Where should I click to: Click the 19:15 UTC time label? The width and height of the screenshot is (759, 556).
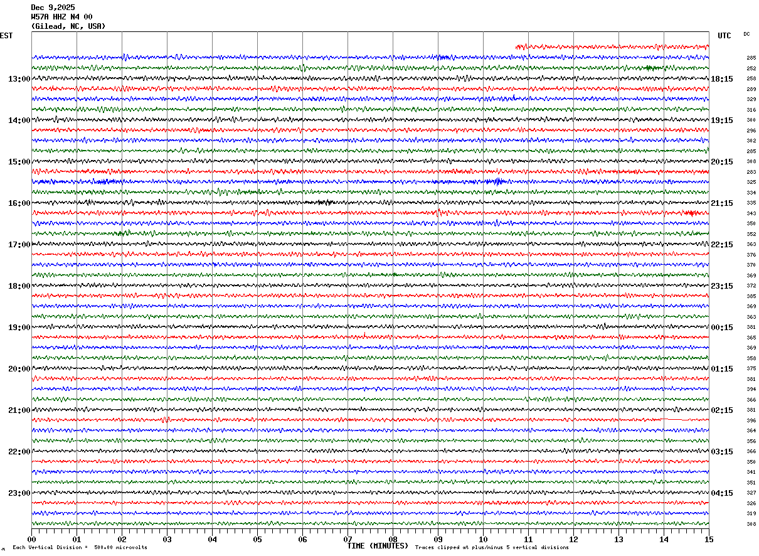722,120
